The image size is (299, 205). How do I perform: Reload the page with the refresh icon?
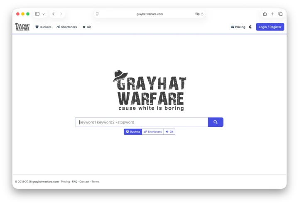coord(202,14)
